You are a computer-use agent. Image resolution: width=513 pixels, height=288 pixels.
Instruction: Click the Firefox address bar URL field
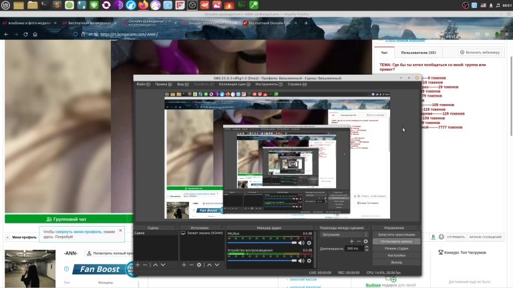[x=200, y=34]
